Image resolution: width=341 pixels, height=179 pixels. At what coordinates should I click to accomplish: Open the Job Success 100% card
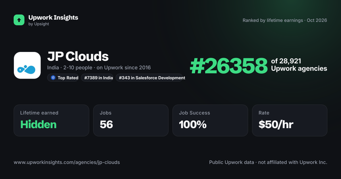(x=210, y=120)
